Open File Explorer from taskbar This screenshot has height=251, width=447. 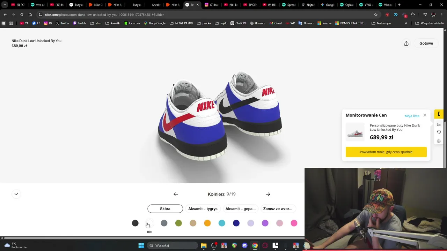204,245
